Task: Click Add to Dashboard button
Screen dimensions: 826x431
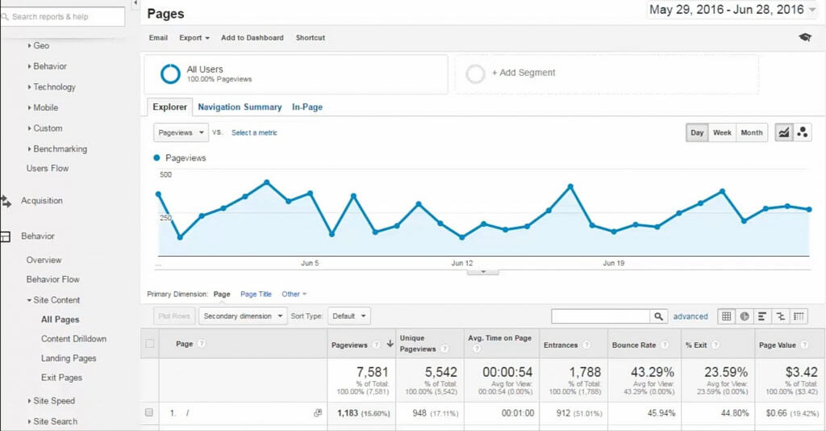Action: point(252,38)
